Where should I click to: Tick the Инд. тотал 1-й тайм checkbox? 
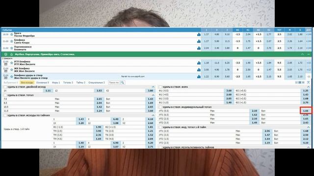tap(160, 127)
